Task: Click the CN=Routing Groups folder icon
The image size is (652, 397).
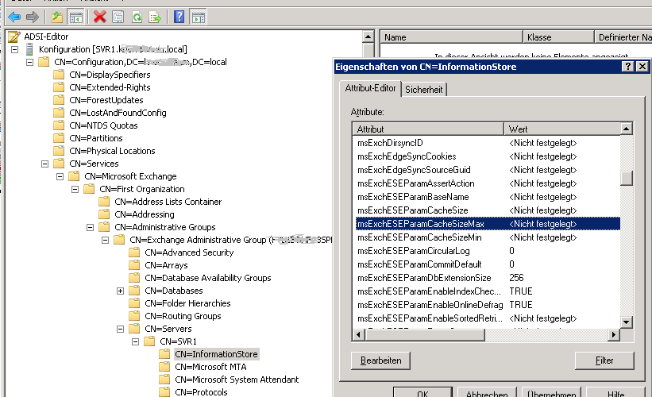Action: 134,316
